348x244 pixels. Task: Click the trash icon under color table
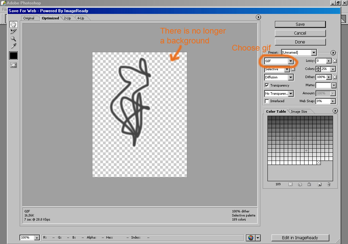click(x=329, y=184)
